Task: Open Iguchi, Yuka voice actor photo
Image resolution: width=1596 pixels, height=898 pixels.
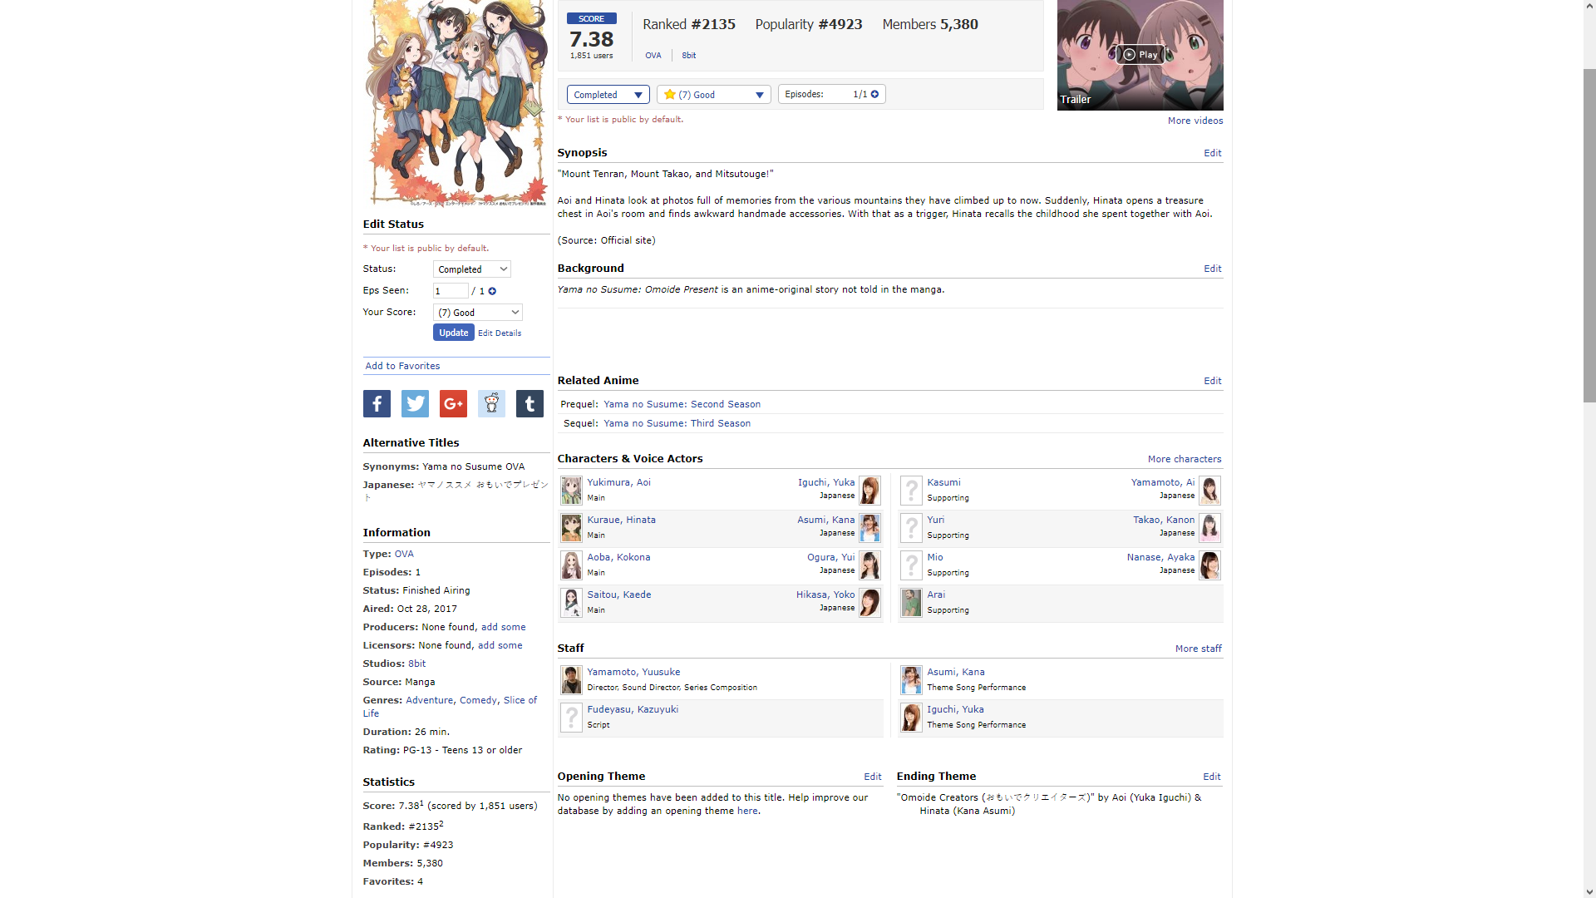Action: click(x=869, y=491)
